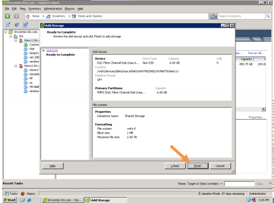Click the fff virtual machine icon
Viewport: 274px width, 203px height.
(x=26, y=78)
